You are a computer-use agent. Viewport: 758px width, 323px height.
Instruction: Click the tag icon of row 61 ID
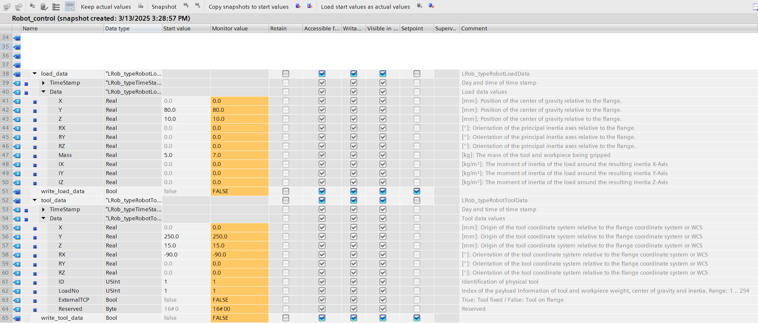[17, 282]
